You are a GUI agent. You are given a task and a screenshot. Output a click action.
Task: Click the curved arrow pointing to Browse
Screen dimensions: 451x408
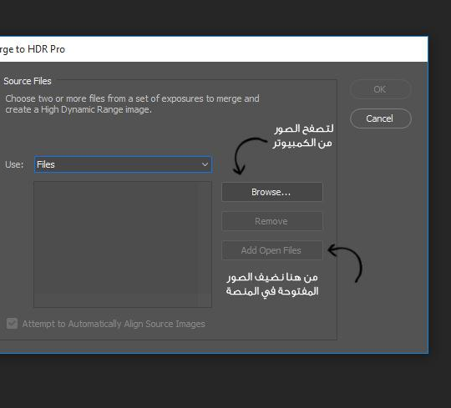pos(247,156)
